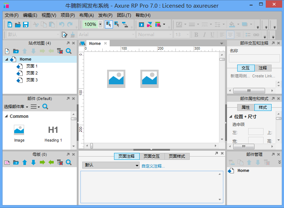The image size is (284, 208).
Task: Click the Undo arrow icon
Action: (x=62, y=24)
